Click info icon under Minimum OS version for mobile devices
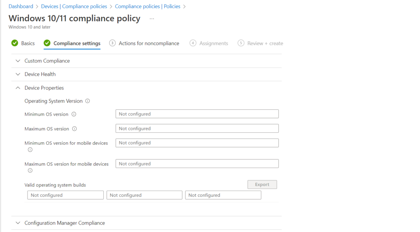Viewport: 420px width, 232px height. (x=30, y=150)
